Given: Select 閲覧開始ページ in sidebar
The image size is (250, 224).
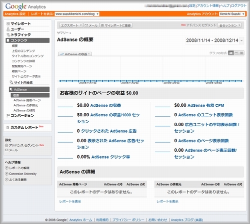Looking at the screenshot, I should pyautogui.click(x=22, y=66).
